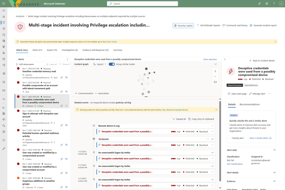Pin the Sign-in attempt with deceptive user alert

coord(62,125)
